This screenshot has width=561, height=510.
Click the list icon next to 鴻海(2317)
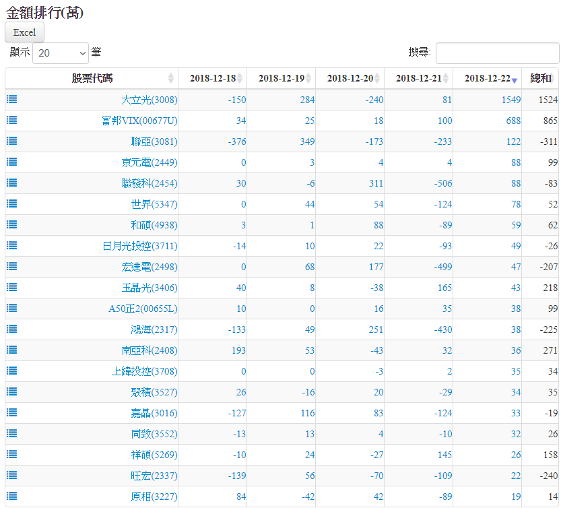click(x=12, y=329)
